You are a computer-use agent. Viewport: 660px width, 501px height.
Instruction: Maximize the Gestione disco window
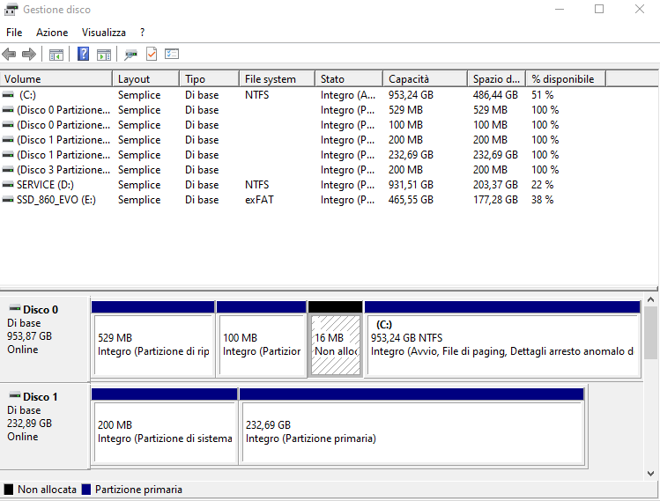coord(599,10)
